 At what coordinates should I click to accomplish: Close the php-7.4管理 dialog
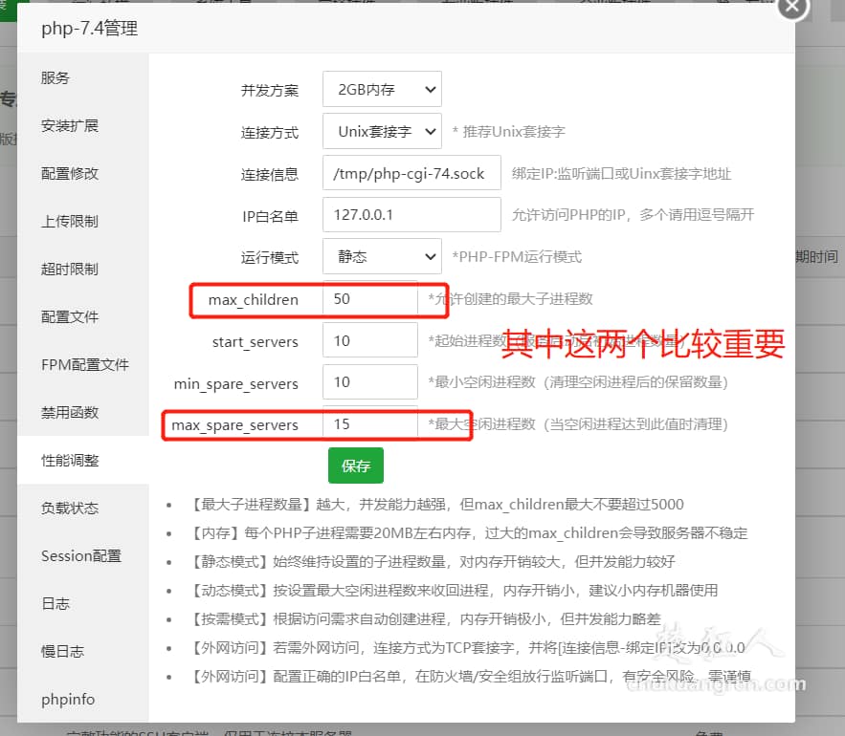coord(792,8)
